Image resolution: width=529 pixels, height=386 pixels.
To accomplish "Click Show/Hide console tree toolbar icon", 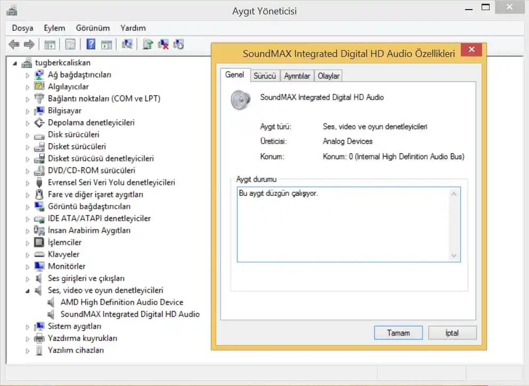I will click(x=50, y=45).
